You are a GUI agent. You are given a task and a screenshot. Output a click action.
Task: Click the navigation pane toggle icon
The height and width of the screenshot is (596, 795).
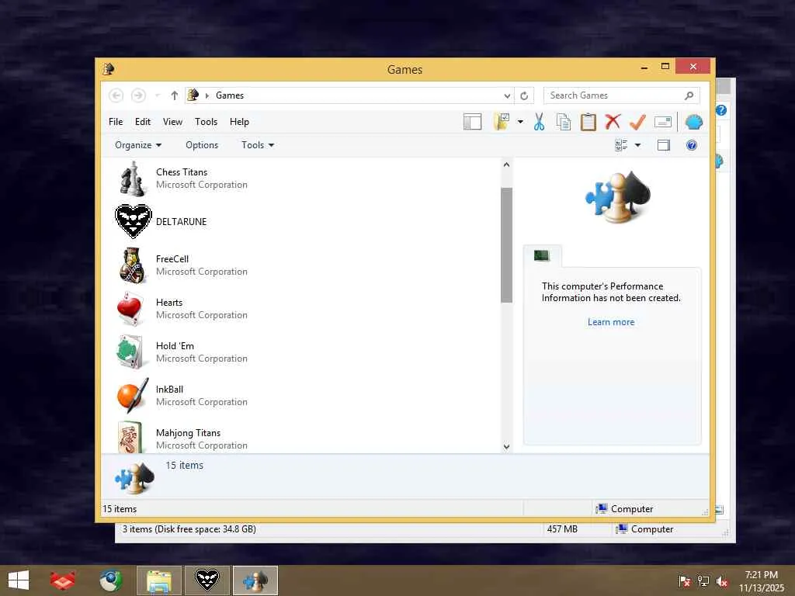(x=472, y=122)
